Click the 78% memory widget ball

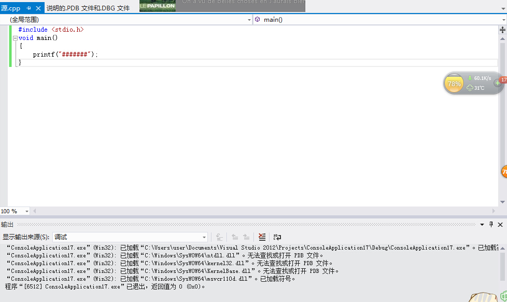tap(454, 84)
